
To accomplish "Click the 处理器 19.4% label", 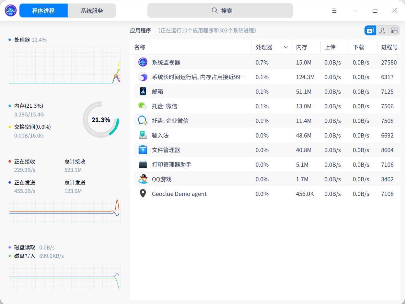I will pos(30,40).
